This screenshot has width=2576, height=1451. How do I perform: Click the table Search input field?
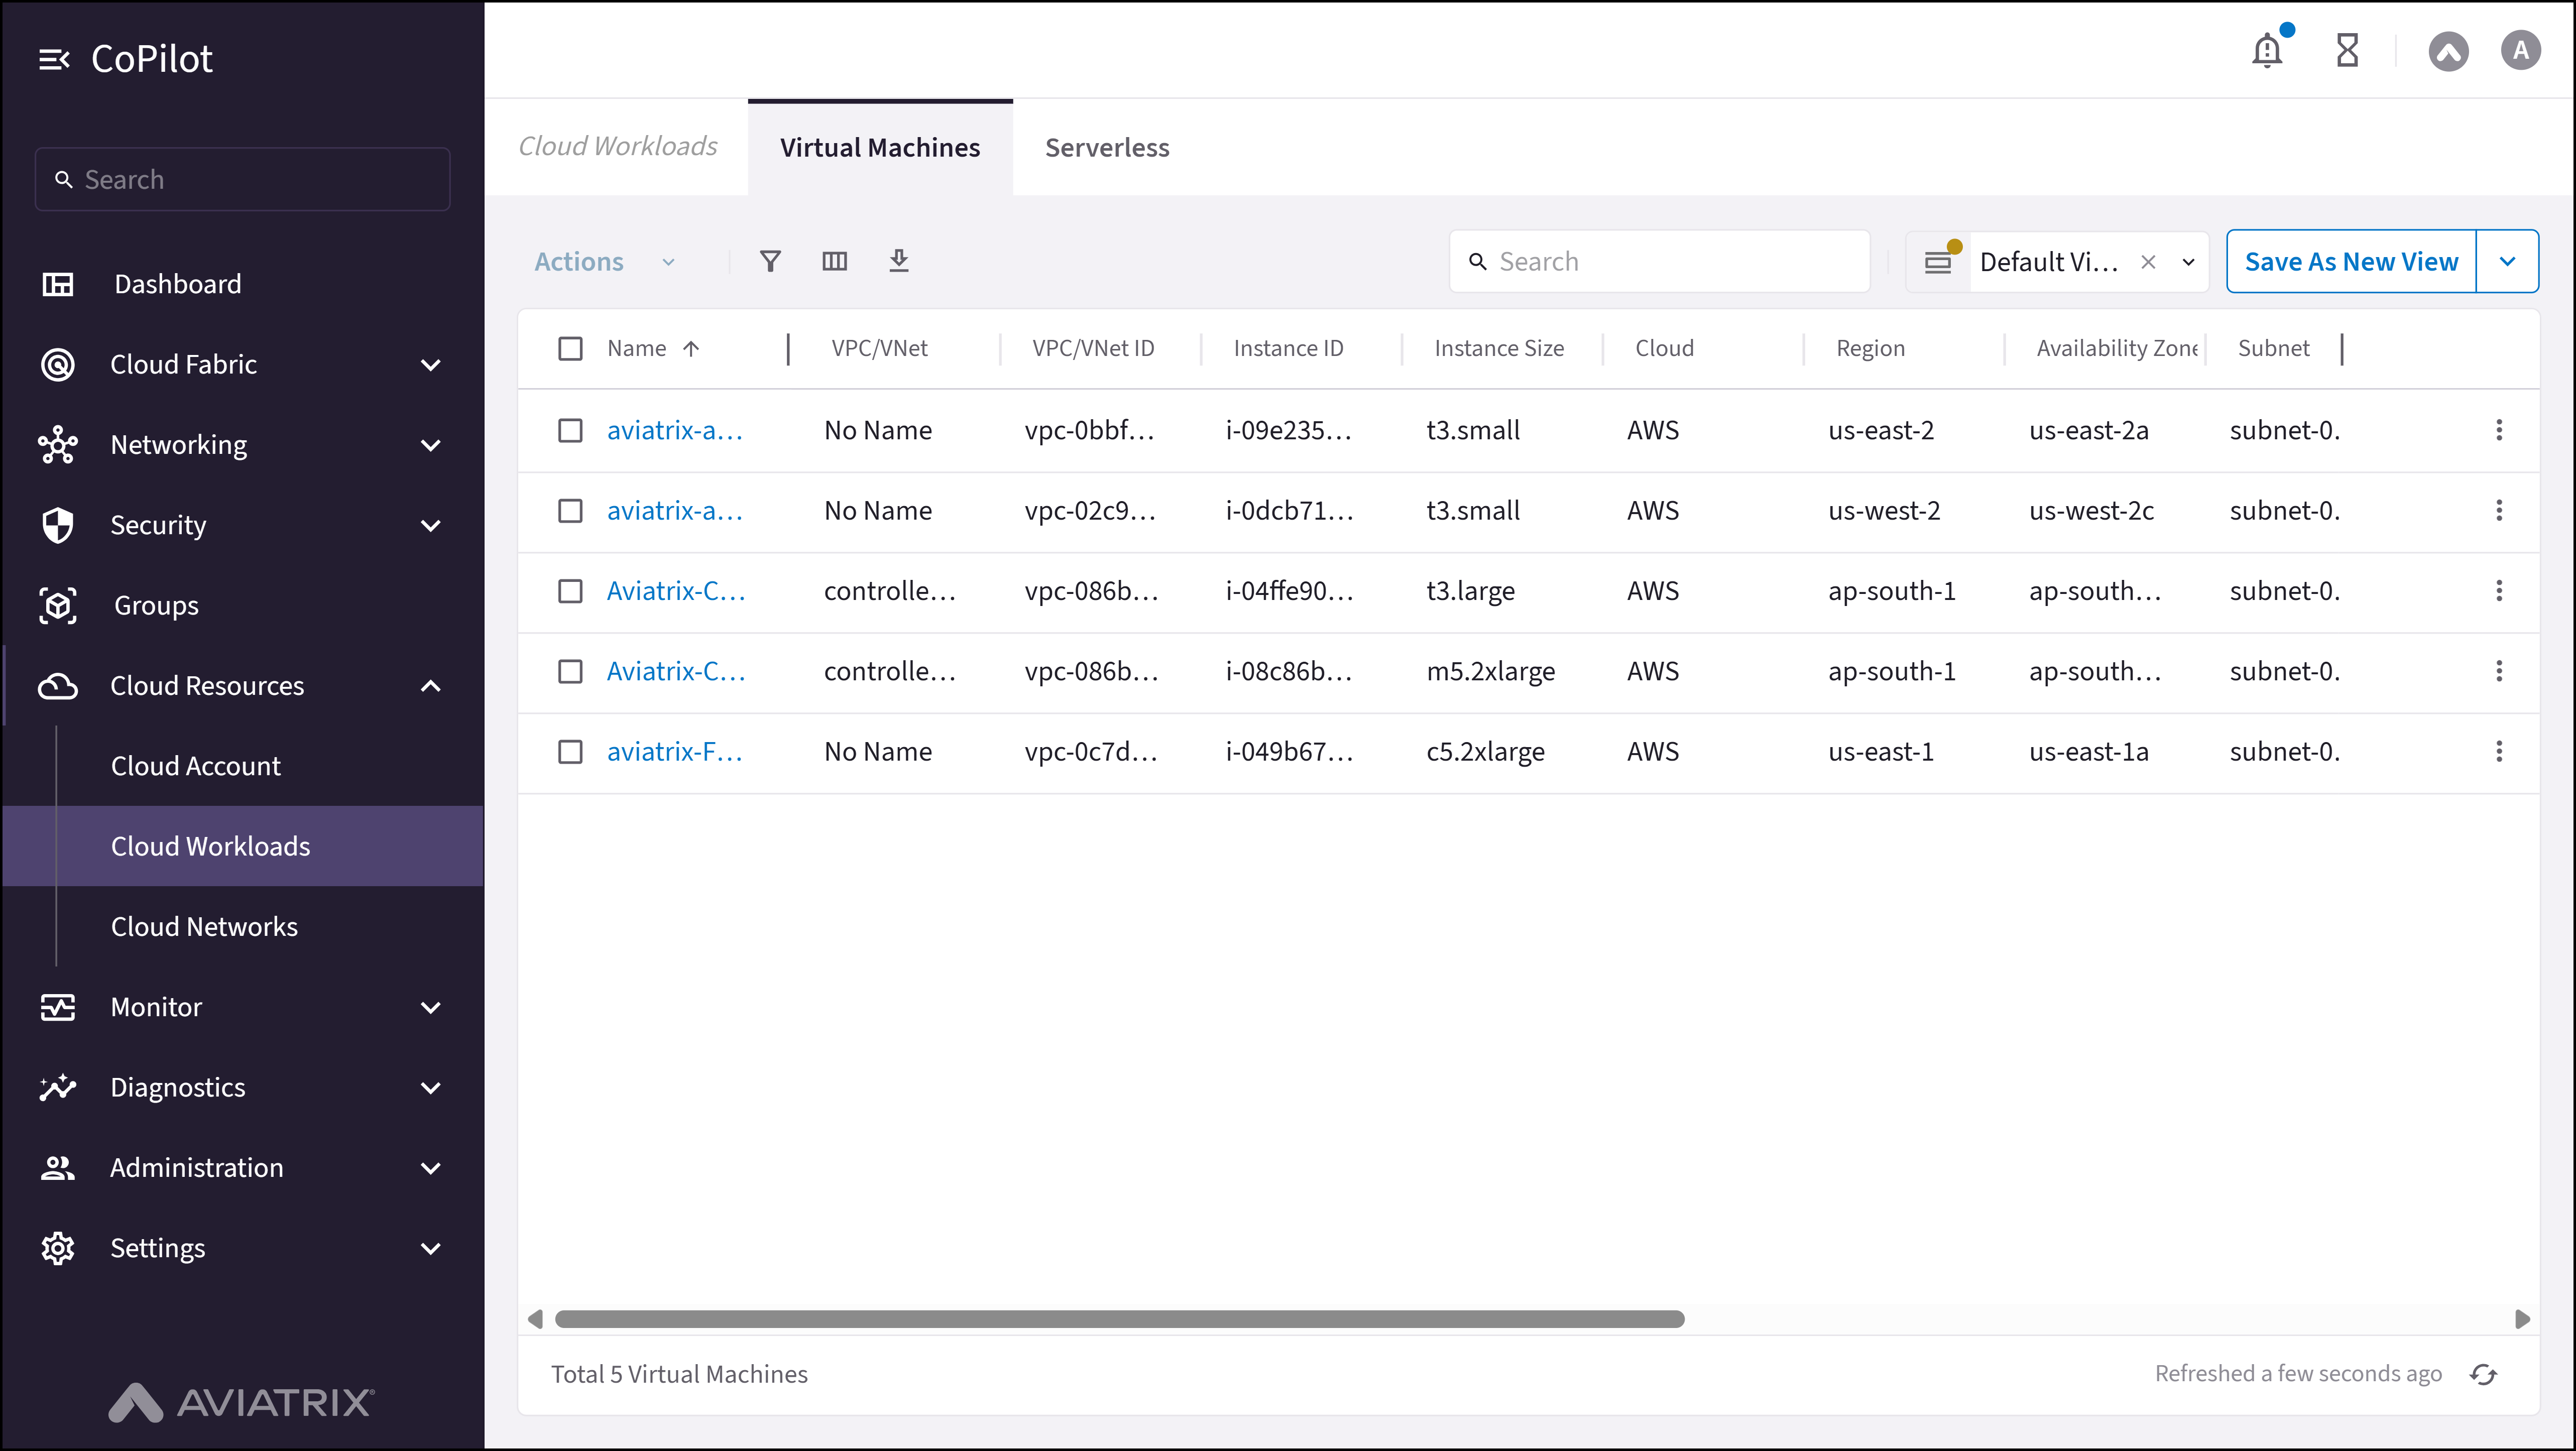click(1659, 261)
